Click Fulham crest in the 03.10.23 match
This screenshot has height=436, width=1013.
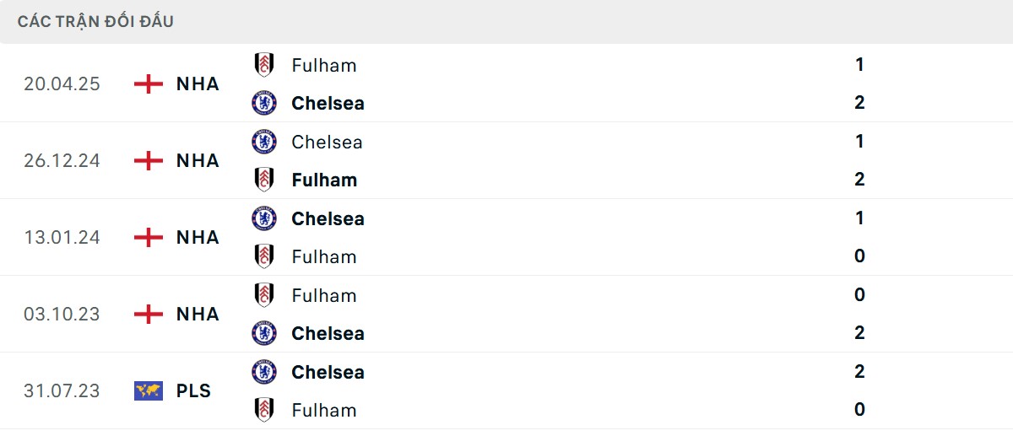pos(263,295)
